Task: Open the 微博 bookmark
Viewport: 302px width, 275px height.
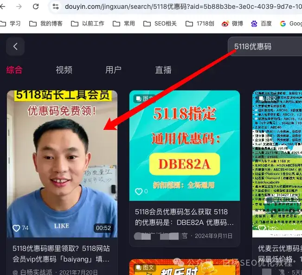Action: [232, 24]
